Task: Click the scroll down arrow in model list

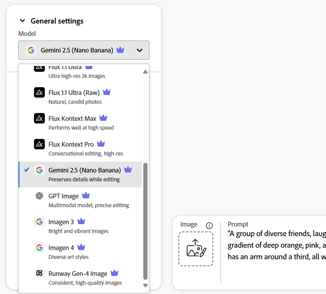Action: click(x=145, y=286)
